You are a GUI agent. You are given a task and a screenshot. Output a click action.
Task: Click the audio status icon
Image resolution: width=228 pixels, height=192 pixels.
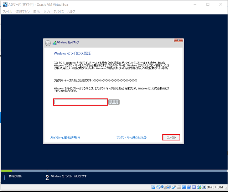[x=164, y=187]
